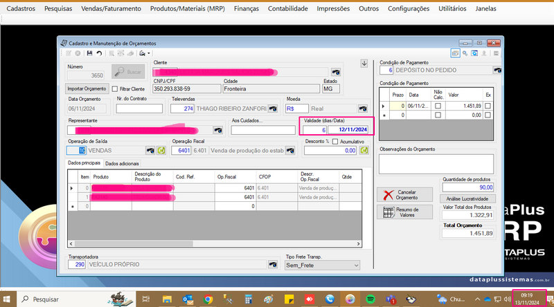Open Google Chrome from the taskbar
The image size is (554, 307).
208,299
